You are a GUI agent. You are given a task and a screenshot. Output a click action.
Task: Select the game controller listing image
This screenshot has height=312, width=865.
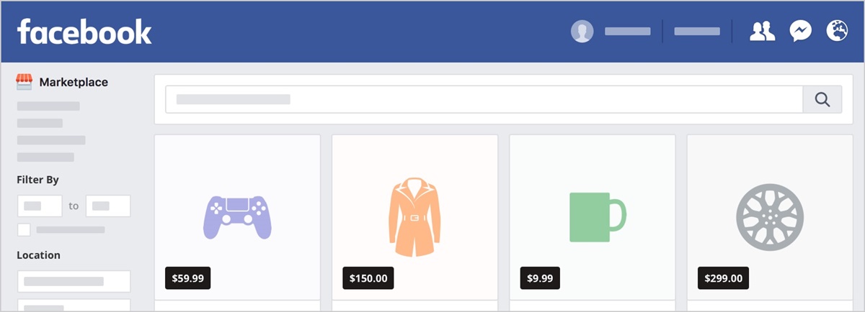pyautogui.click(x=237, y=217)
